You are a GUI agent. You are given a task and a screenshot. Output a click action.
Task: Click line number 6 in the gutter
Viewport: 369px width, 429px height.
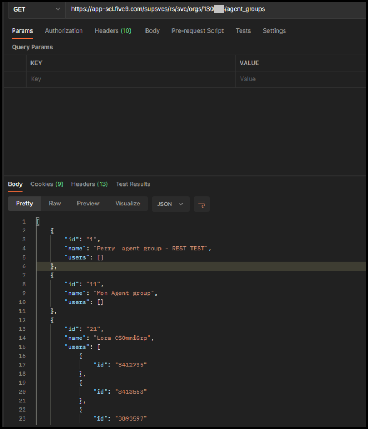click(24, 266)
